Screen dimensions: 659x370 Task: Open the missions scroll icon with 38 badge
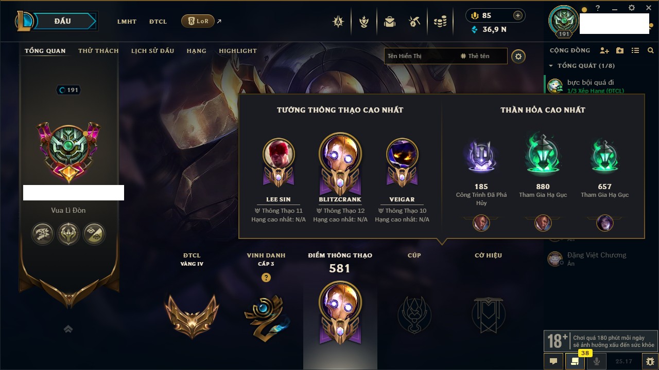coord(575,361)
